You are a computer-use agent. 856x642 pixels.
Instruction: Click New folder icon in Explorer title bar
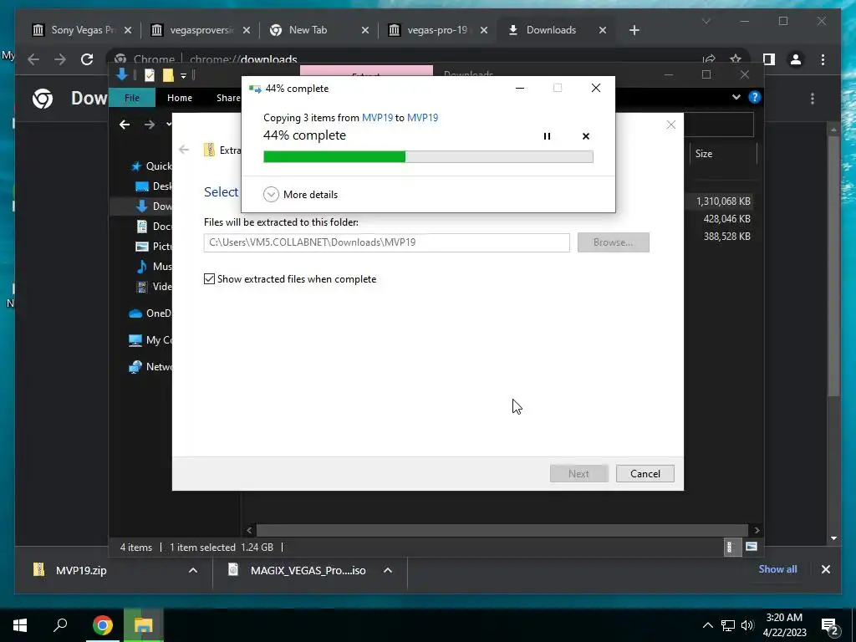click(168, 75)
